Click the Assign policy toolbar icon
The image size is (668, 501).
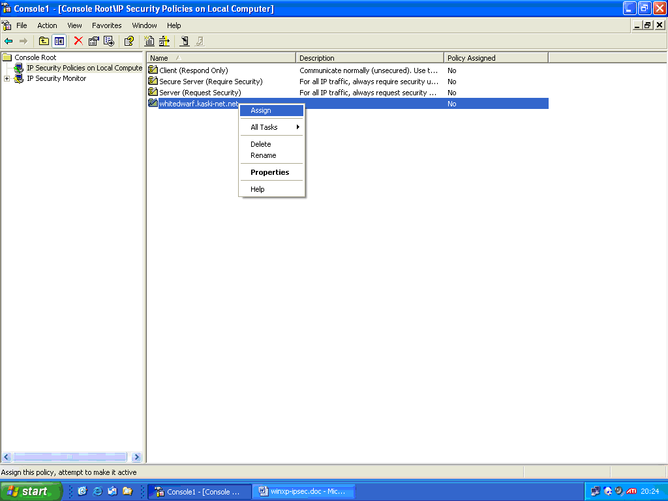[x=185, y=41]
